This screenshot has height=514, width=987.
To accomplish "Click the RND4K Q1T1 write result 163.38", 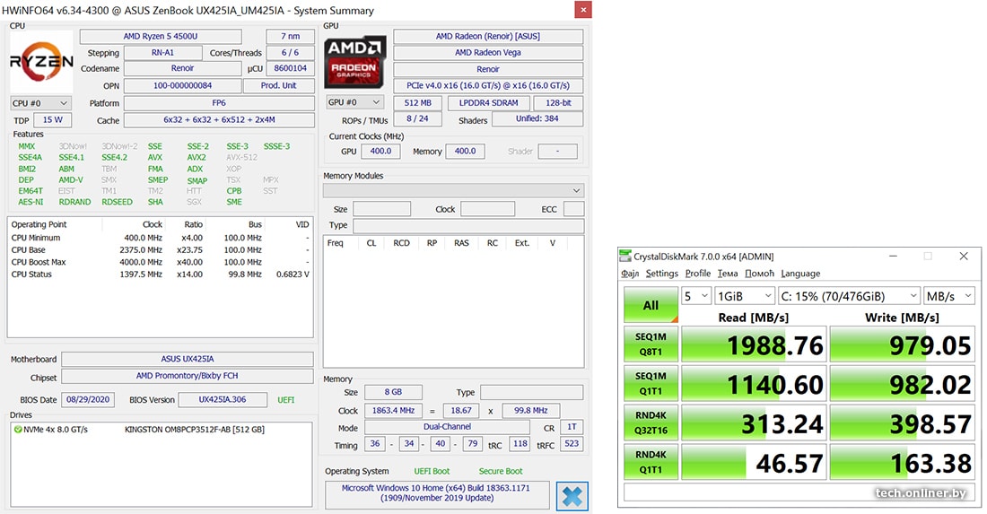I will point(902,462).
